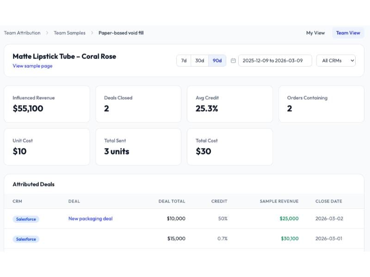This screenshot has height=277, width=370.
Task: Click the date range input field
Action: tap(275, 60)
